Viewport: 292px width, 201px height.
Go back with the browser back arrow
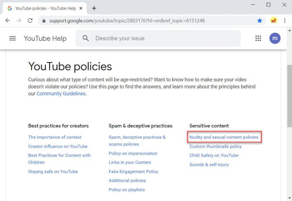(x=8, y=20)
